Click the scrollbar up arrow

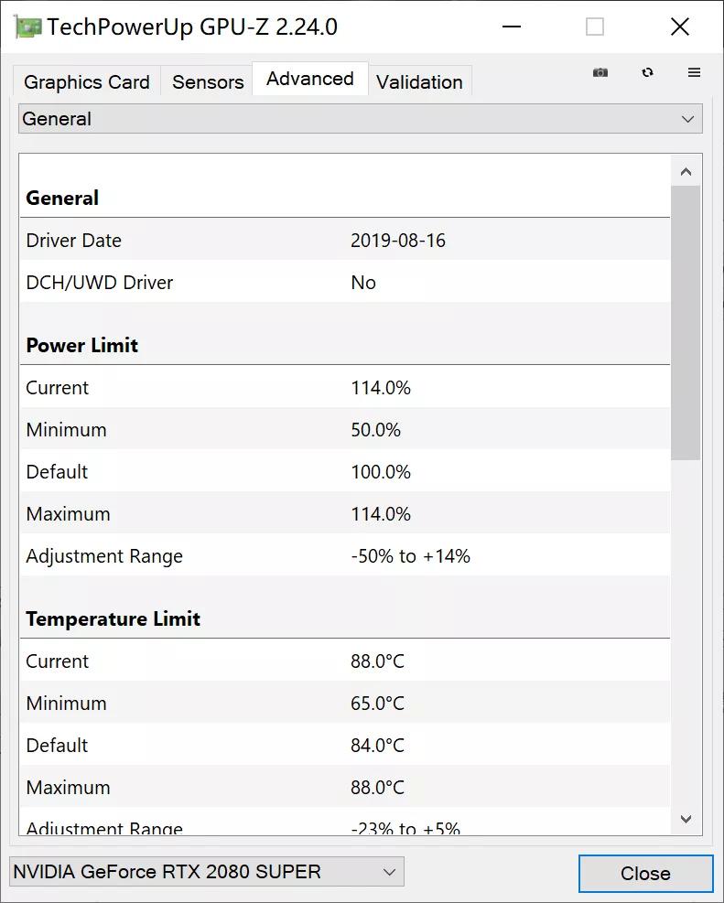coord(686,169)
